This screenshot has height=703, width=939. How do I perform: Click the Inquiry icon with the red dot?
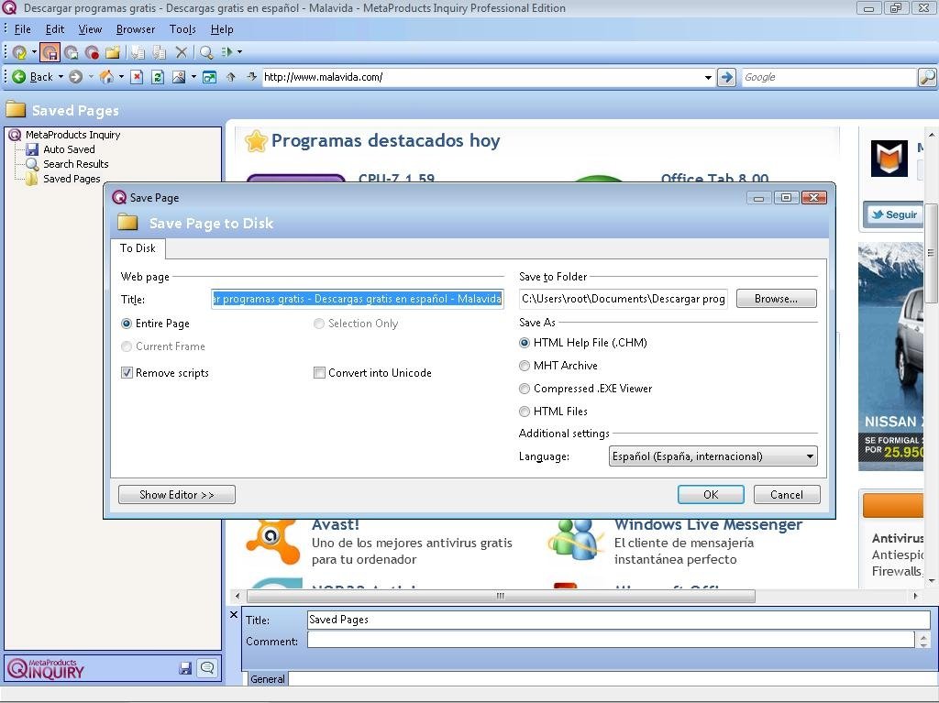coord(92,52)
